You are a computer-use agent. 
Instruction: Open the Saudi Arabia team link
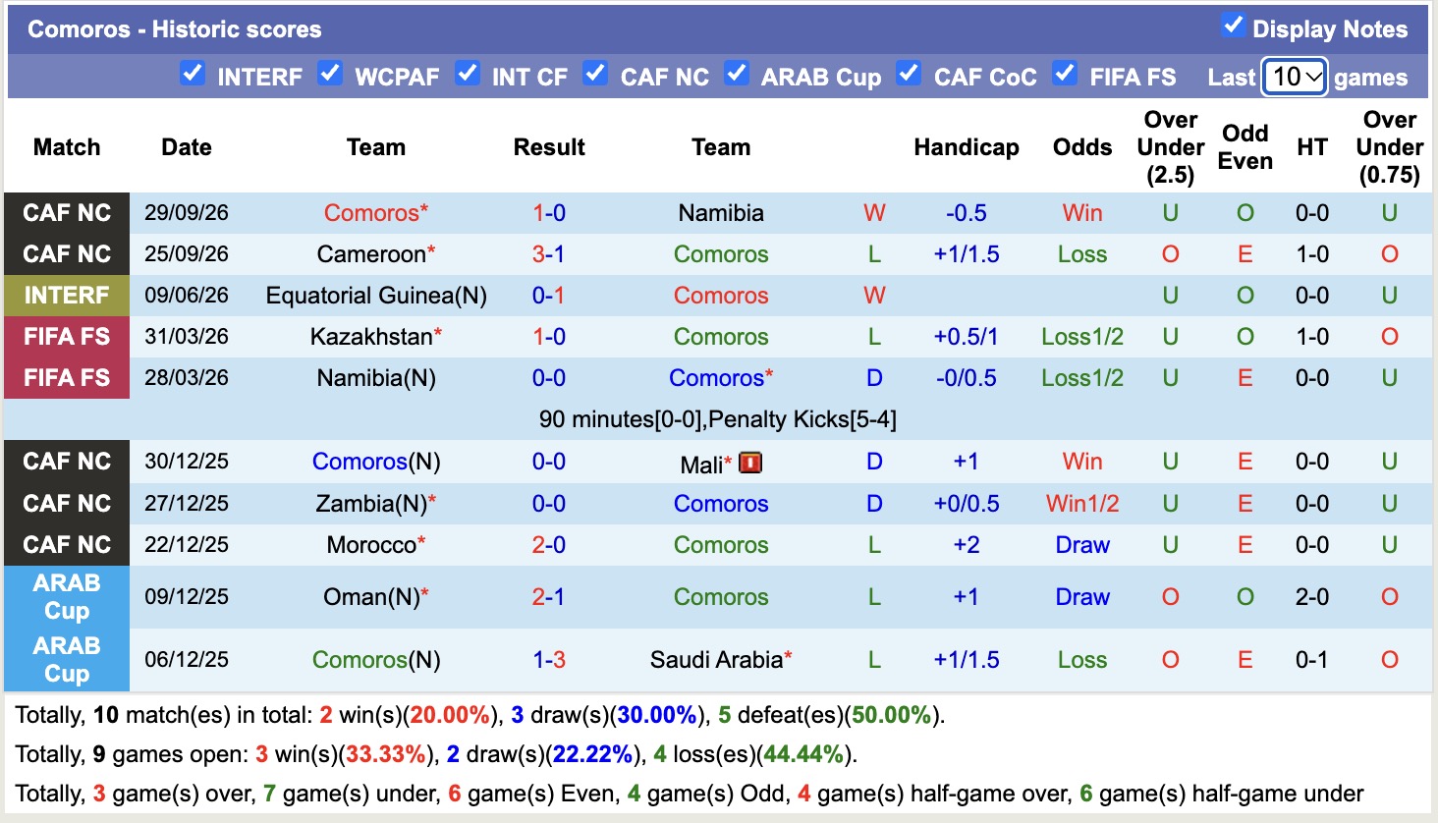pyautogui.click(x=716, y=660)
